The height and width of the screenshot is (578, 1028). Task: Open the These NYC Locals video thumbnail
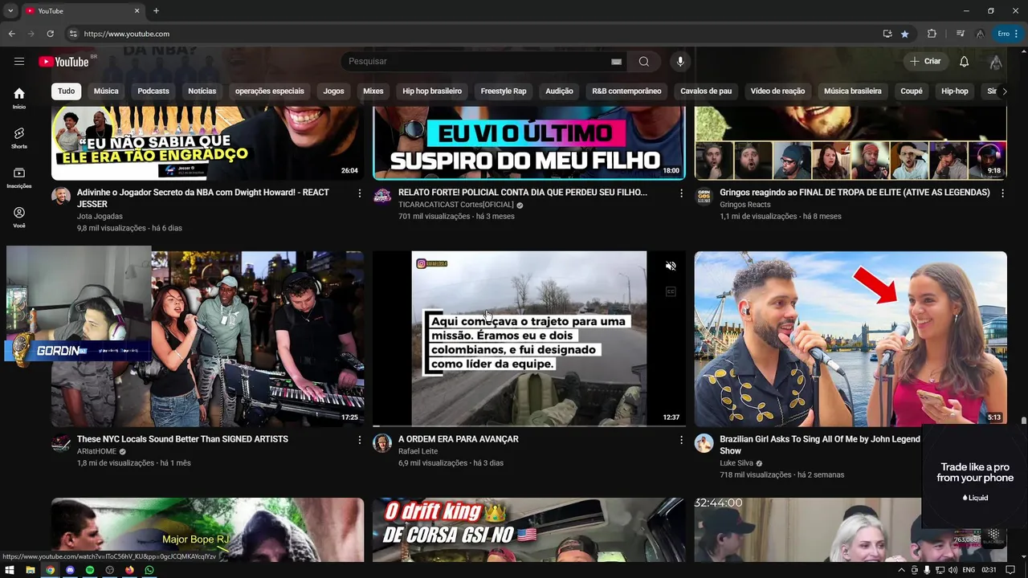(x=207, y=339)
